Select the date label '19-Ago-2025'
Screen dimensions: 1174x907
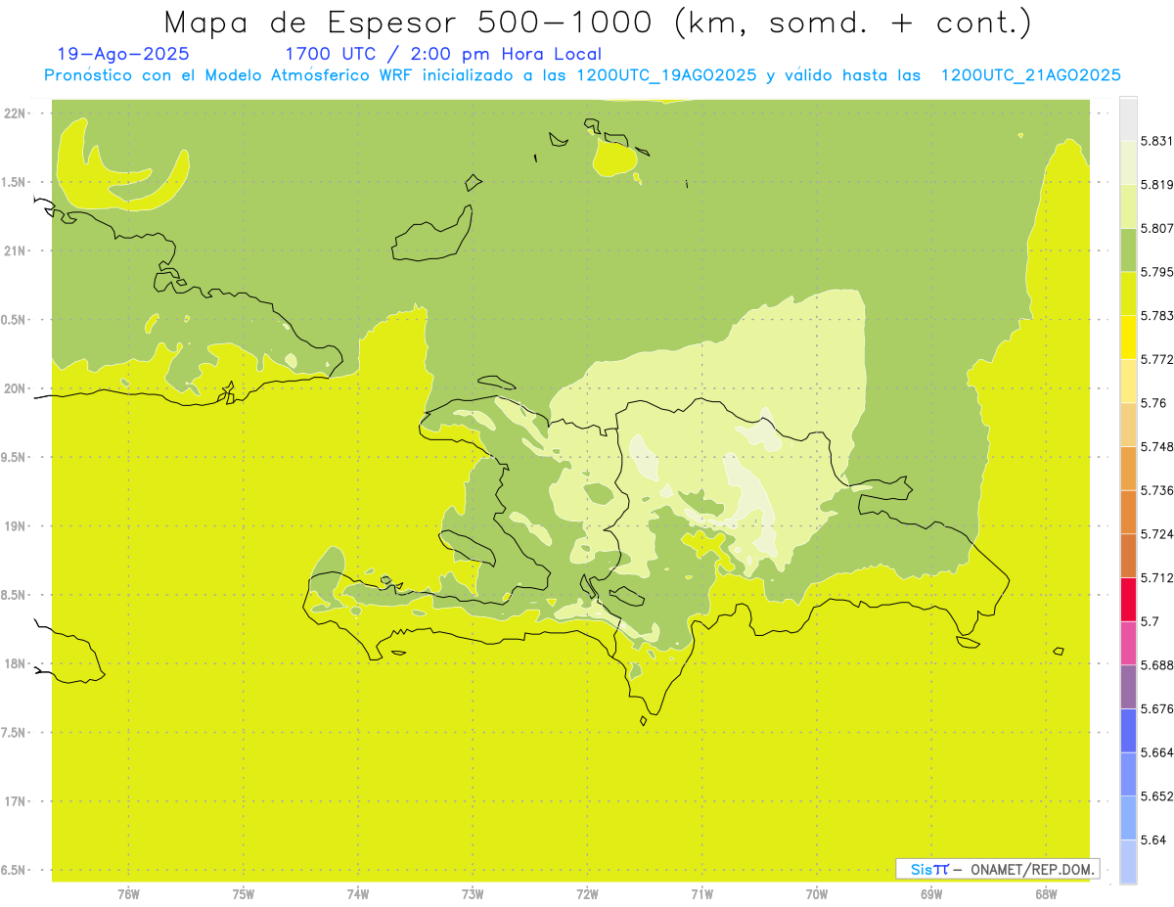123,54
